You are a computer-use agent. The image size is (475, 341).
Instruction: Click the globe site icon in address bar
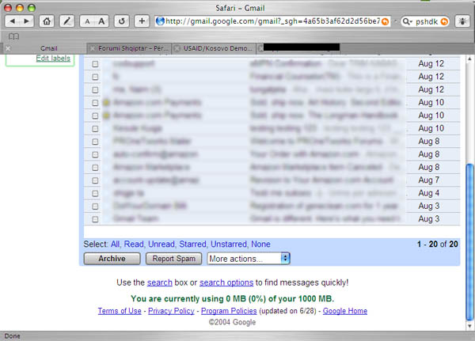(x=160, y=21)
